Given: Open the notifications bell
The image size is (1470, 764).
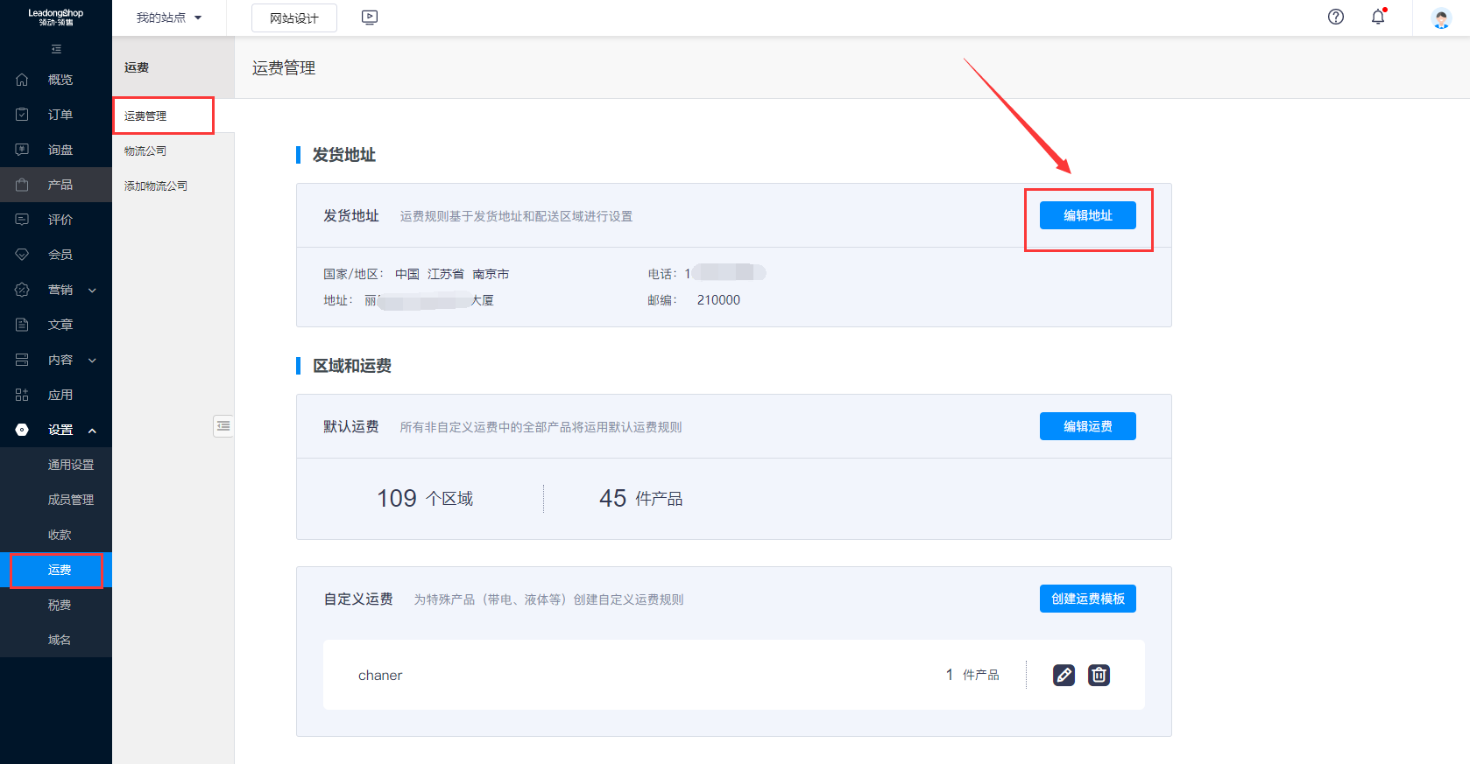Looking at the screenshot, I should tap(1378, 17).
